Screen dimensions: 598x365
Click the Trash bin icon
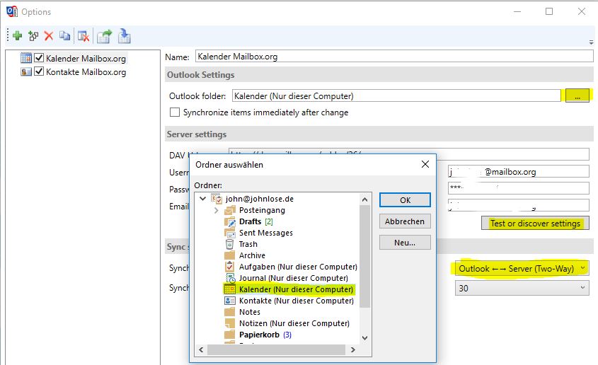(x=229, y=244)
